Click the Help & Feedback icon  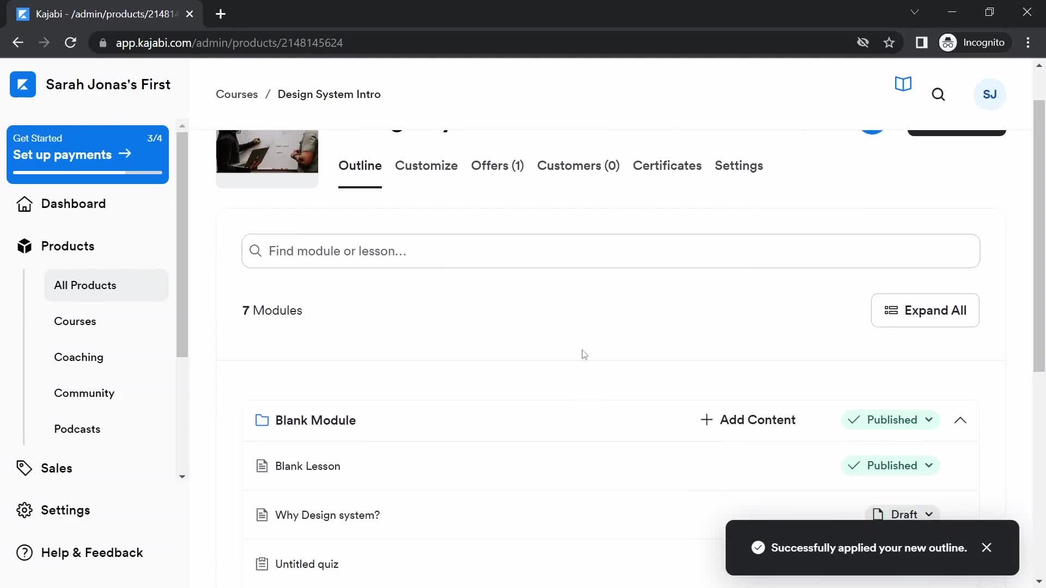pyautogui.click(x=24, y=552)
